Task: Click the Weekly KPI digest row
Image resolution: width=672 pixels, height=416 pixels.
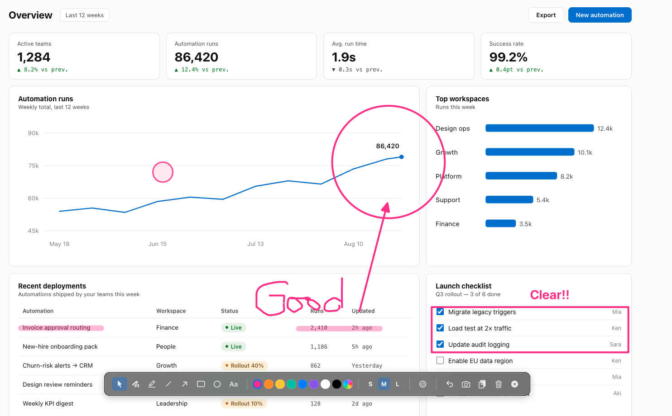Action: 214,404
